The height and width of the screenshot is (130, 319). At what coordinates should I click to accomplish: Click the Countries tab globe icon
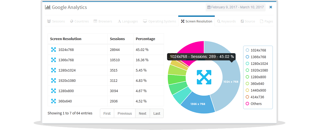(x=72, y=21)
